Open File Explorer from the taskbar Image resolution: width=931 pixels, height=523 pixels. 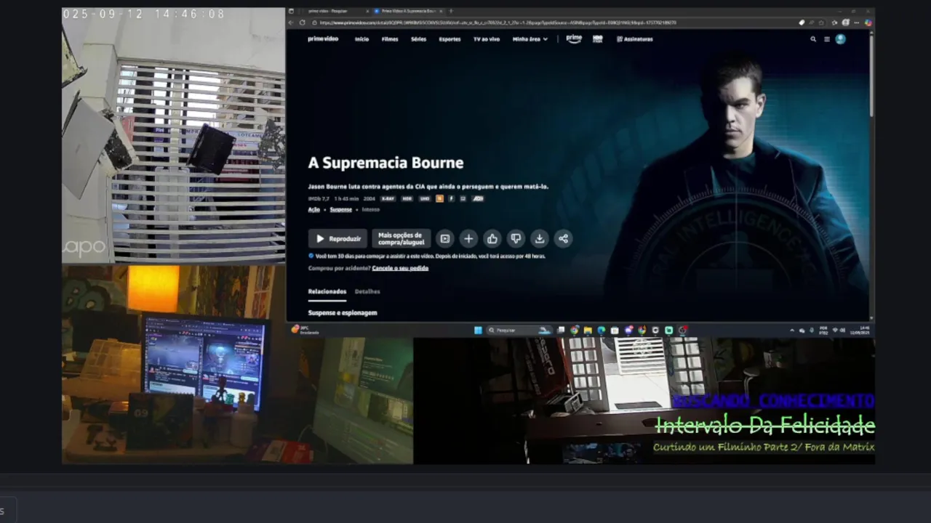tap(588, 330)
